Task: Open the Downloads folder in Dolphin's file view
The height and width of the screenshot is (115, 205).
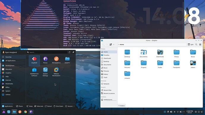Action: pyautogui.click(x=160, y=53)
